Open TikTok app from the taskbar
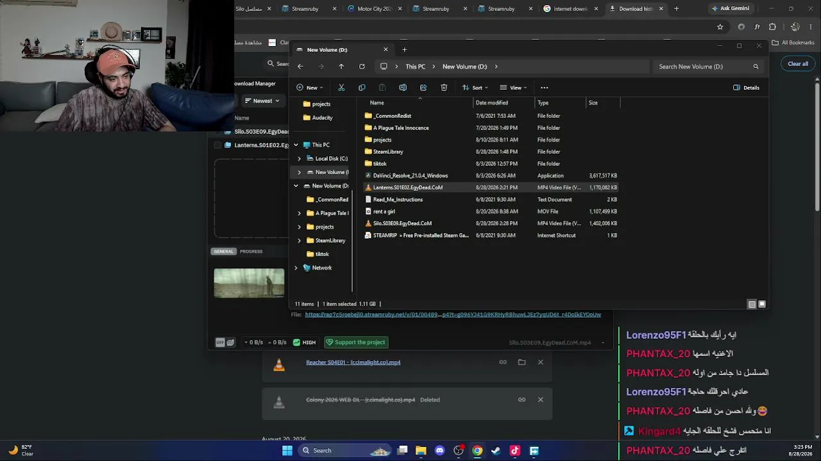The width and height of the screenshot is (821, 461). pos(514,451)
